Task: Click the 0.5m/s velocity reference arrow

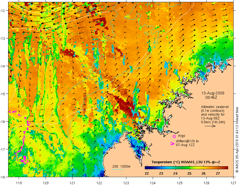Action: click(x=210, y=126)
